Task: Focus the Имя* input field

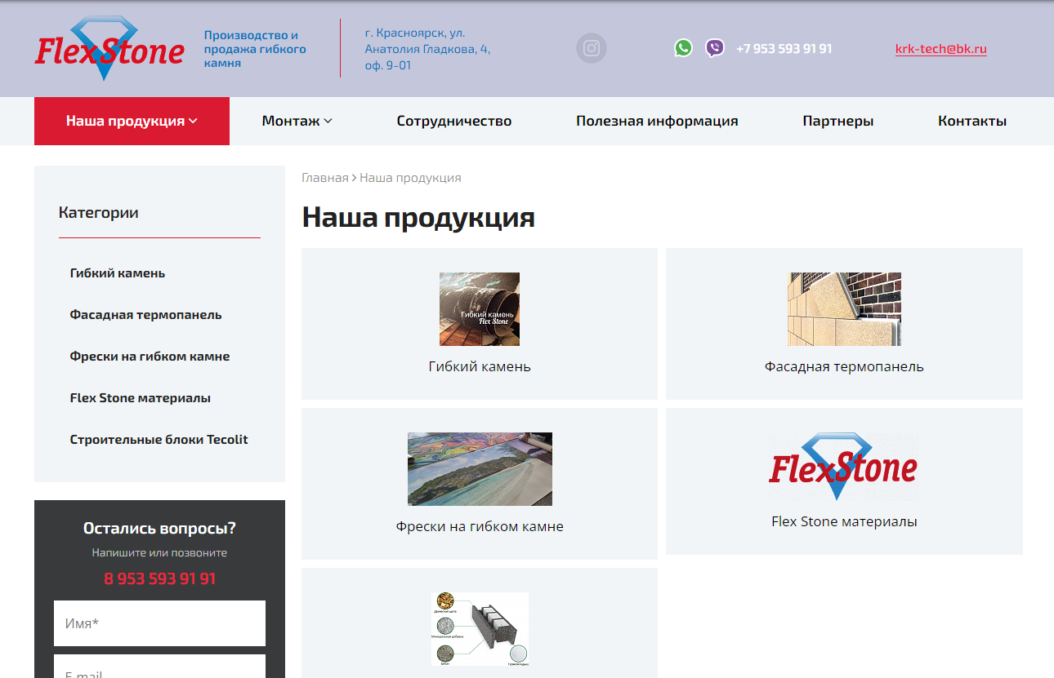Action: click(x=159, y=623)
